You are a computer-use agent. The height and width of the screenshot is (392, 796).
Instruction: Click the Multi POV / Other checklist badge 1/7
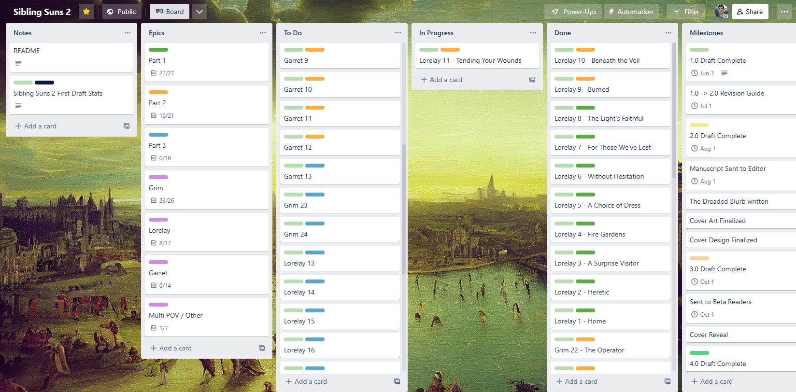(159, 328)
